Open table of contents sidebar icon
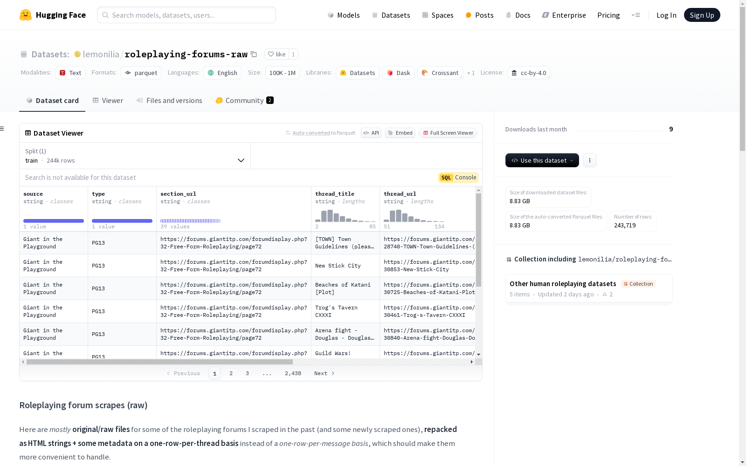 2,129
